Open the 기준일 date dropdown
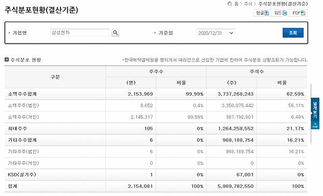The image size is (323, 196). point(215,33)
